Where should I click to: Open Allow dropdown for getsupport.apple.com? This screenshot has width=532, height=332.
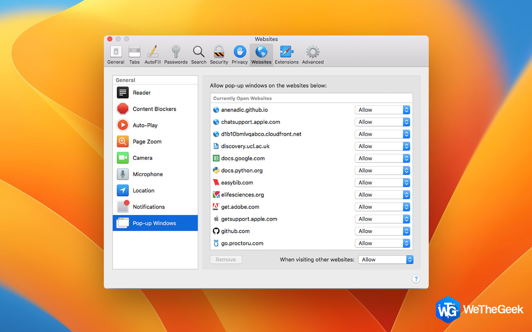383,219
